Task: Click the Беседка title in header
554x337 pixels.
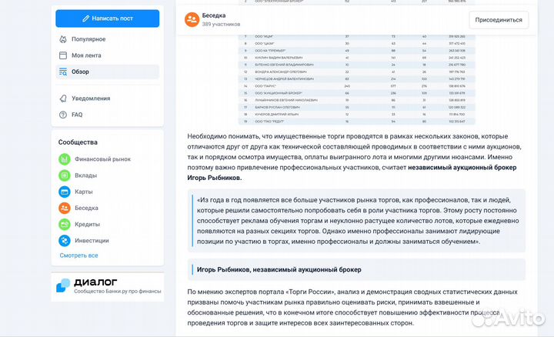Action: pos(214,15)
